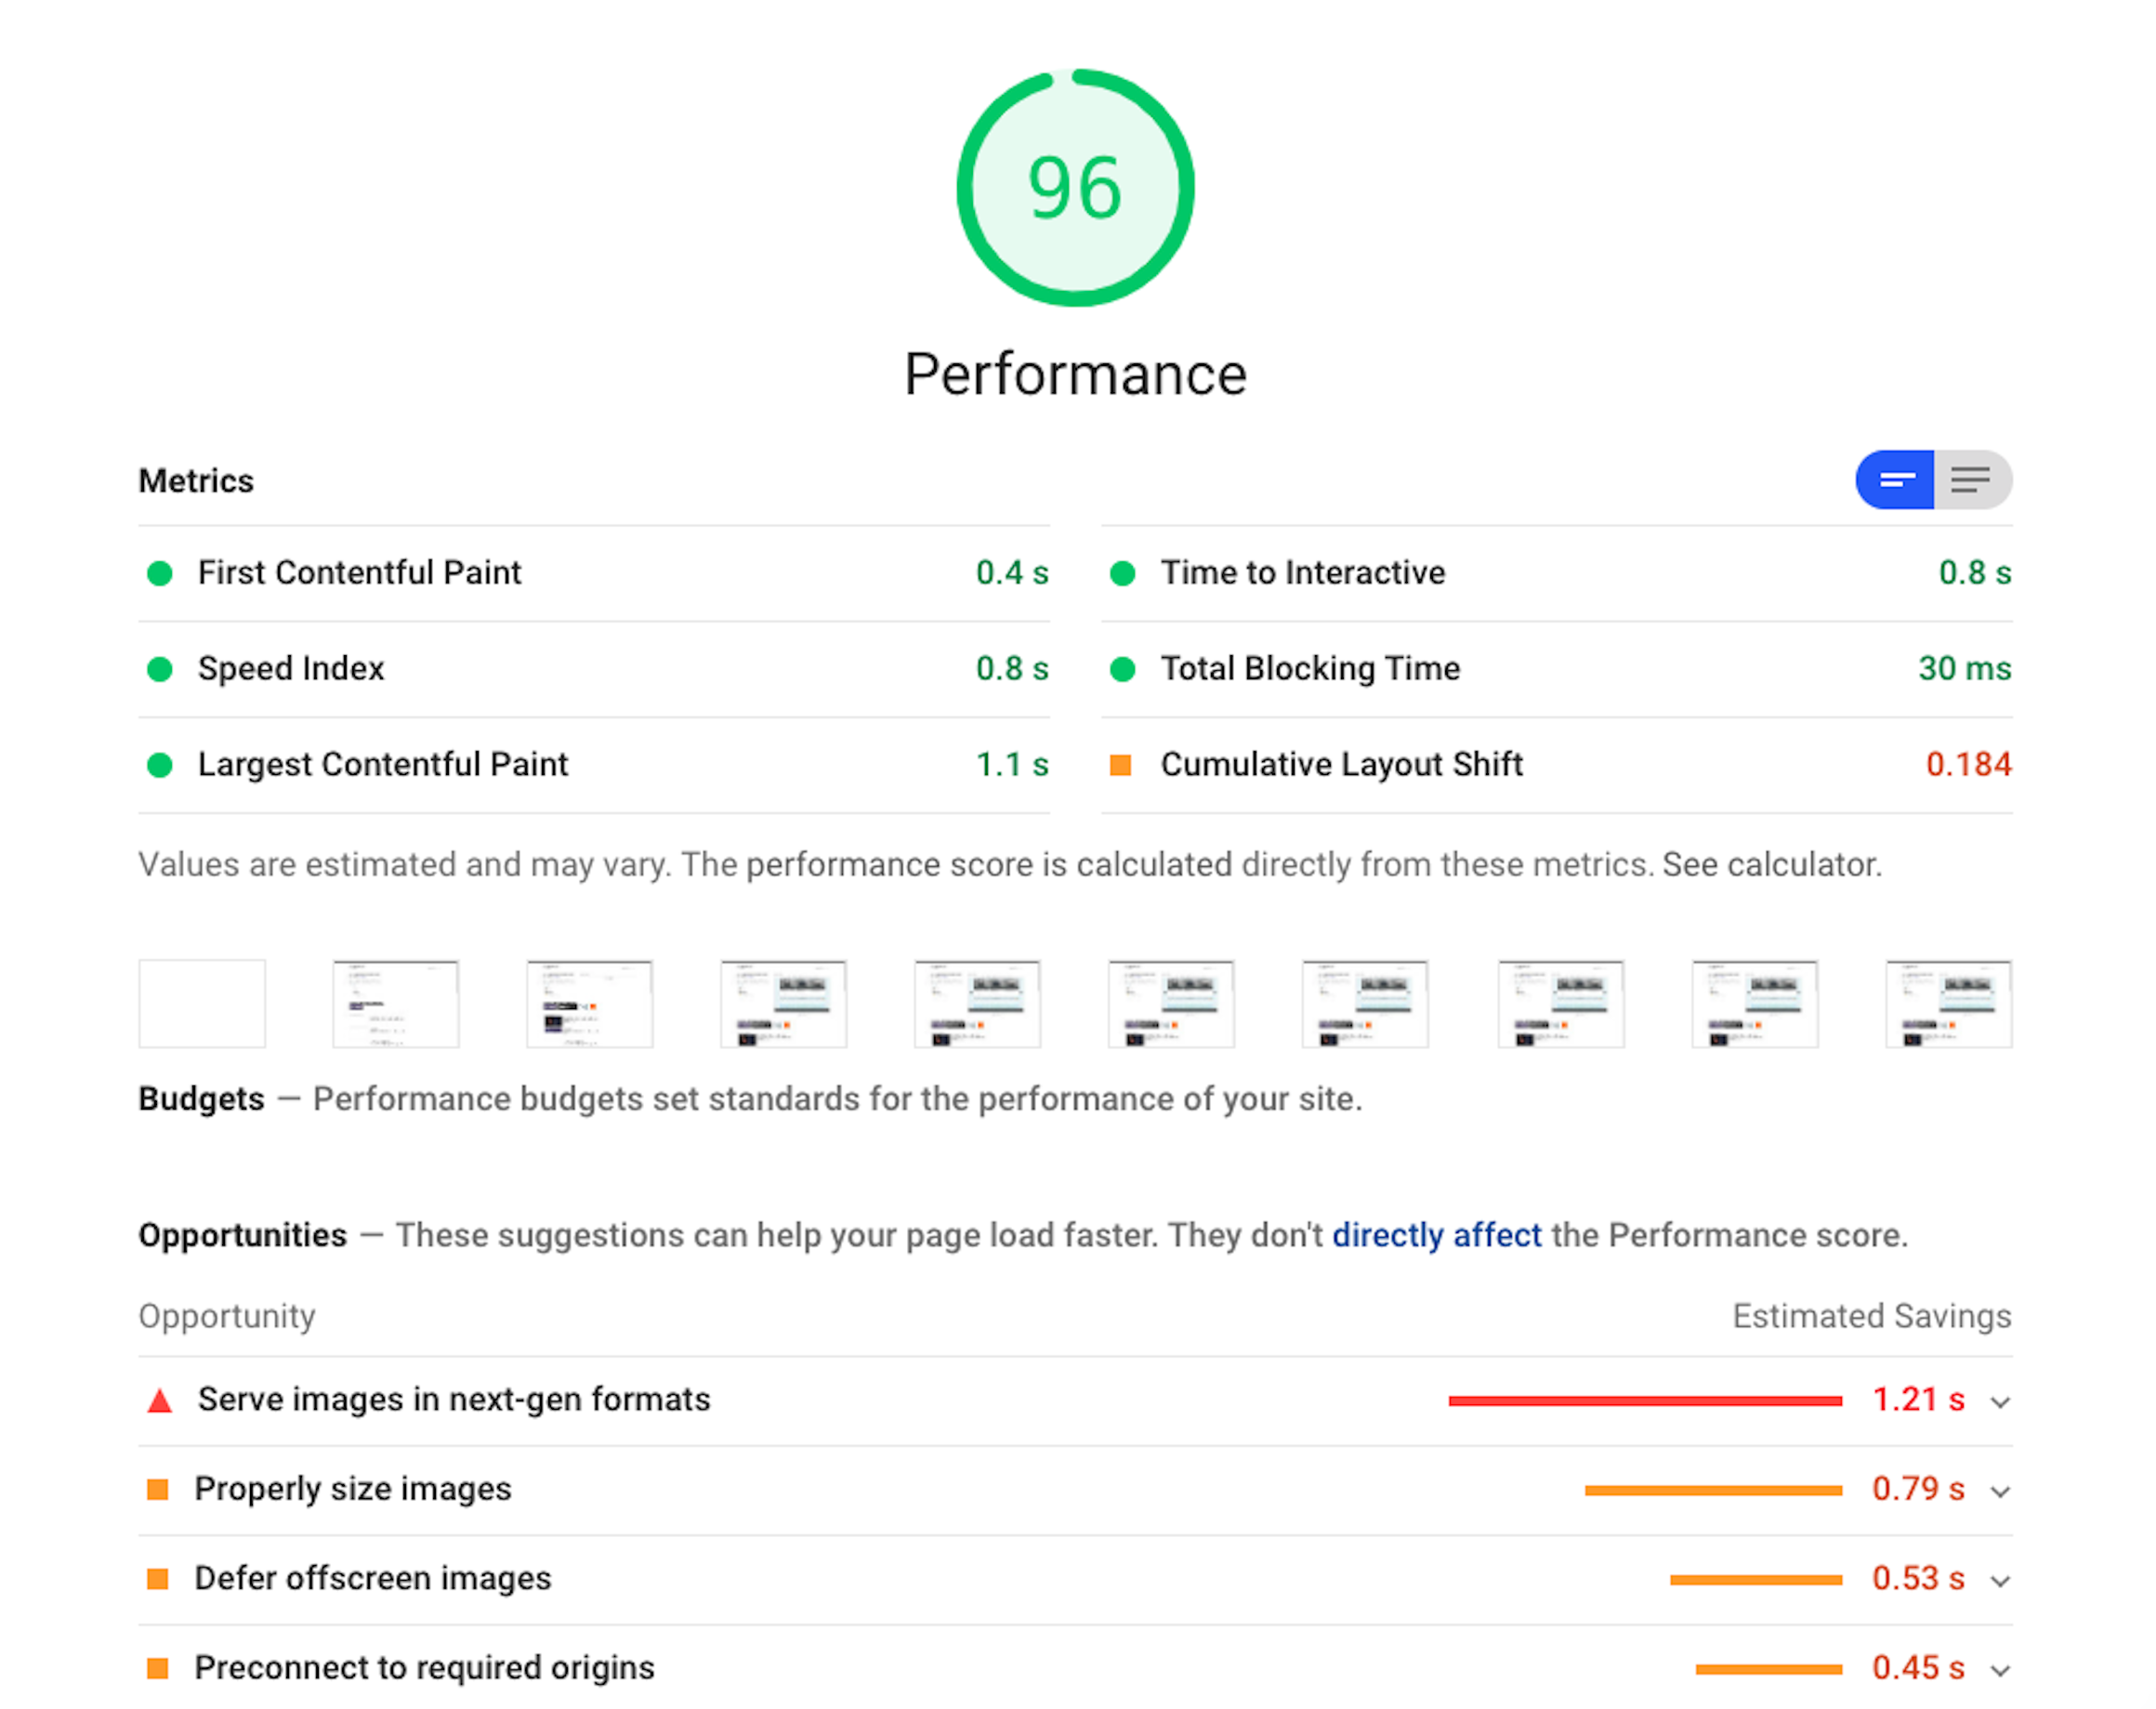Click the directly affect link
Viewport: 2156px width, 1709px height.
(x=1437, y=1236)
